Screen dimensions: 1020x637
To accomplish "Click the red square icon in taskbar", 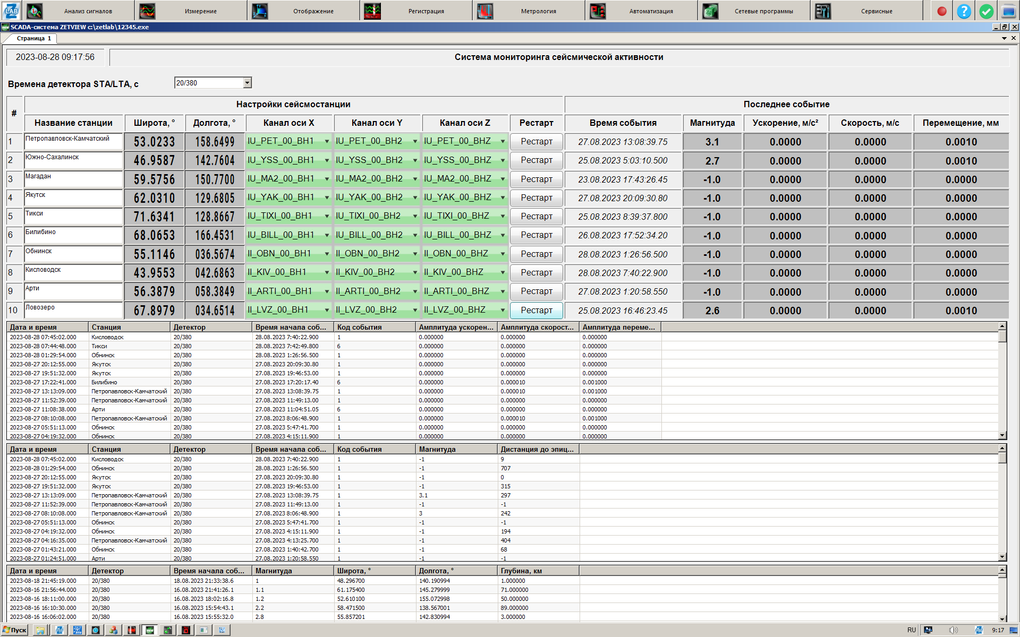I will pyautogui.click(x=186, y=630).
